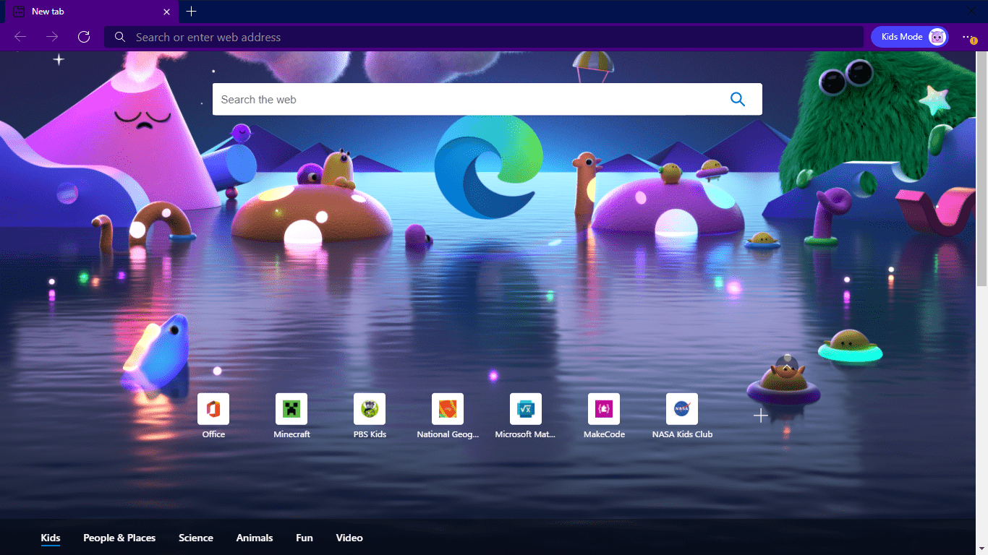Open the People & Places section
This screenshot has width=988, height=555.
[x=119, y=538]
